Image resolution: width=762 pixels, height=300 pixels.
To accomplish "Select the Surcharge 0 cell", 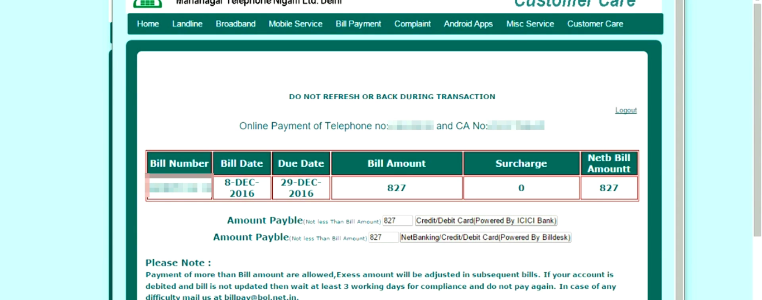I will pyautogui.click(x=522, y=188).
